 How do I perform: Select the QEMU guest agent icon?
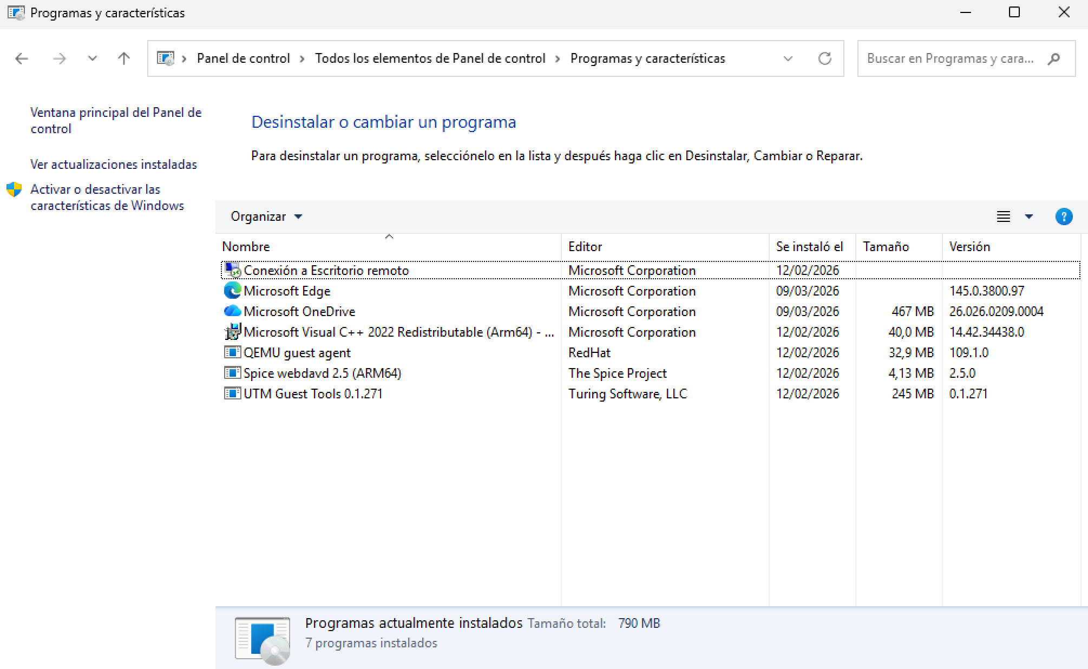tap(232, 352)
